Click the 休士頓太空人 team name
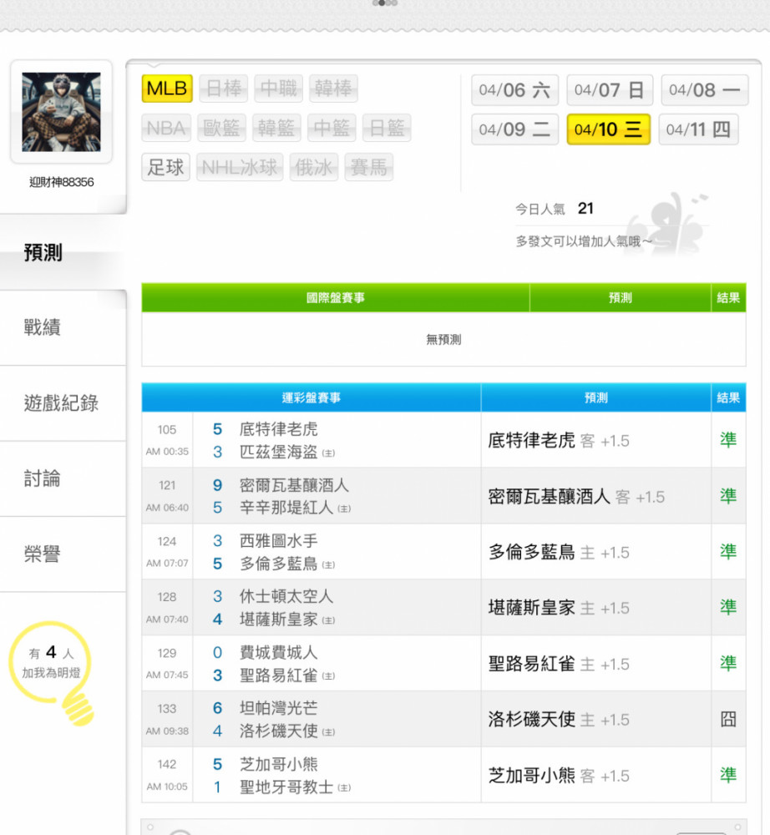 (x=286, y=596)
